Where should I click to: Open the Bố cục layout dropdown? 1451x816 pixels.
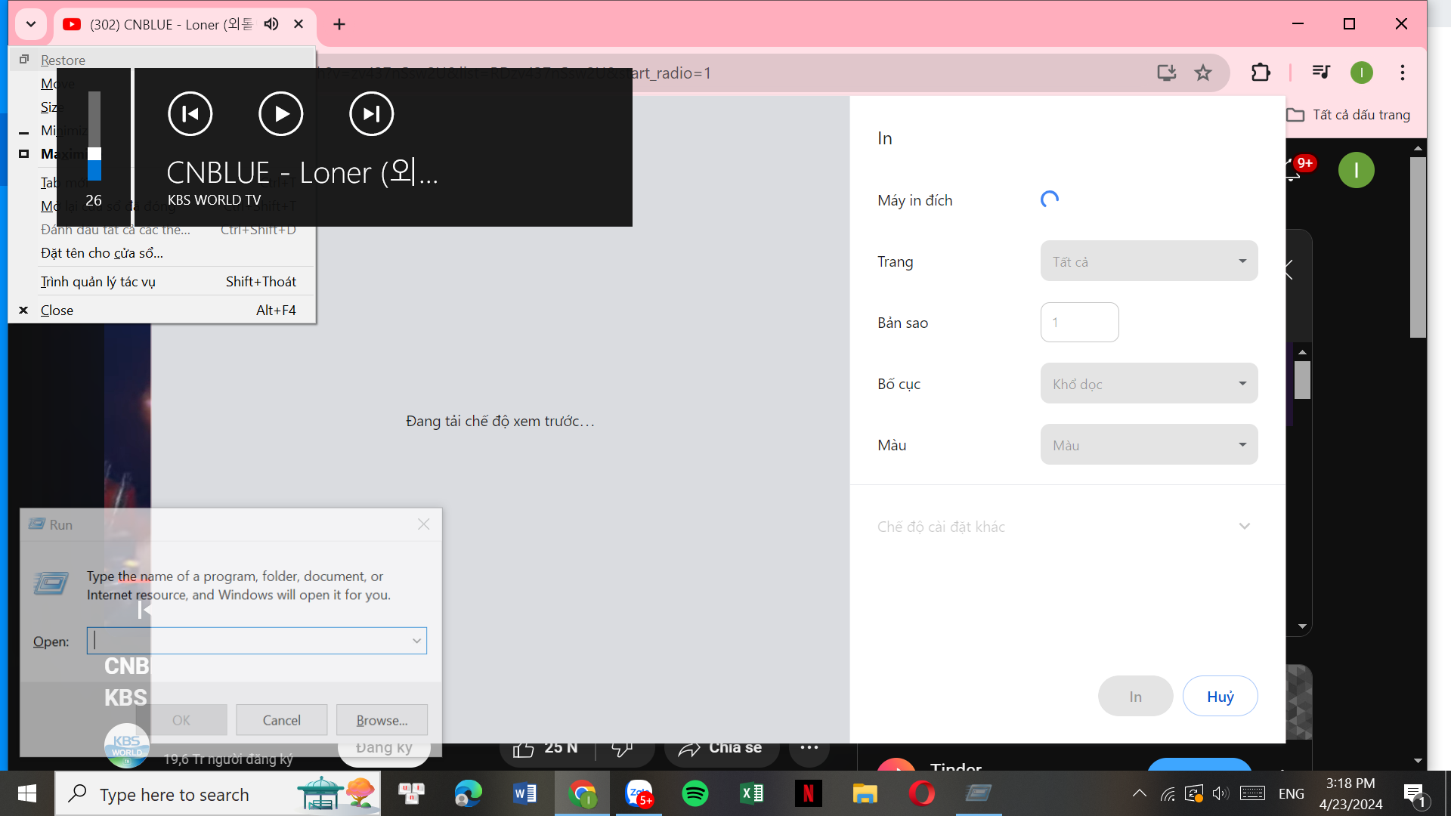tap(1149, 384)
